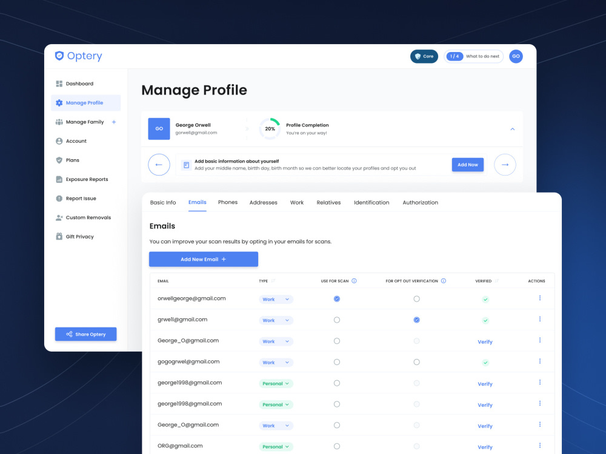606x454 pixels.
Task: Click info icon next to Use For Scan
Action: 354,281
